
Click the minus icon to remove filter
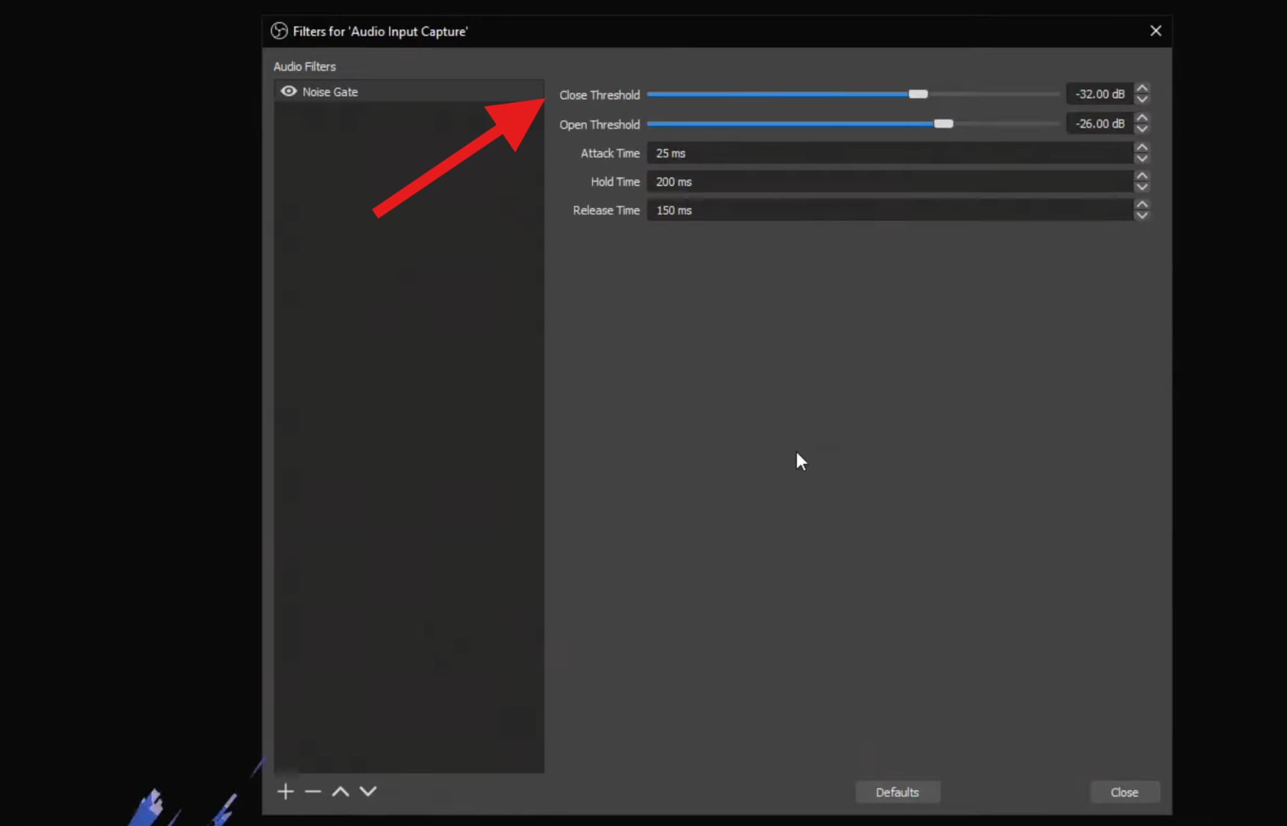coord(313,791)
